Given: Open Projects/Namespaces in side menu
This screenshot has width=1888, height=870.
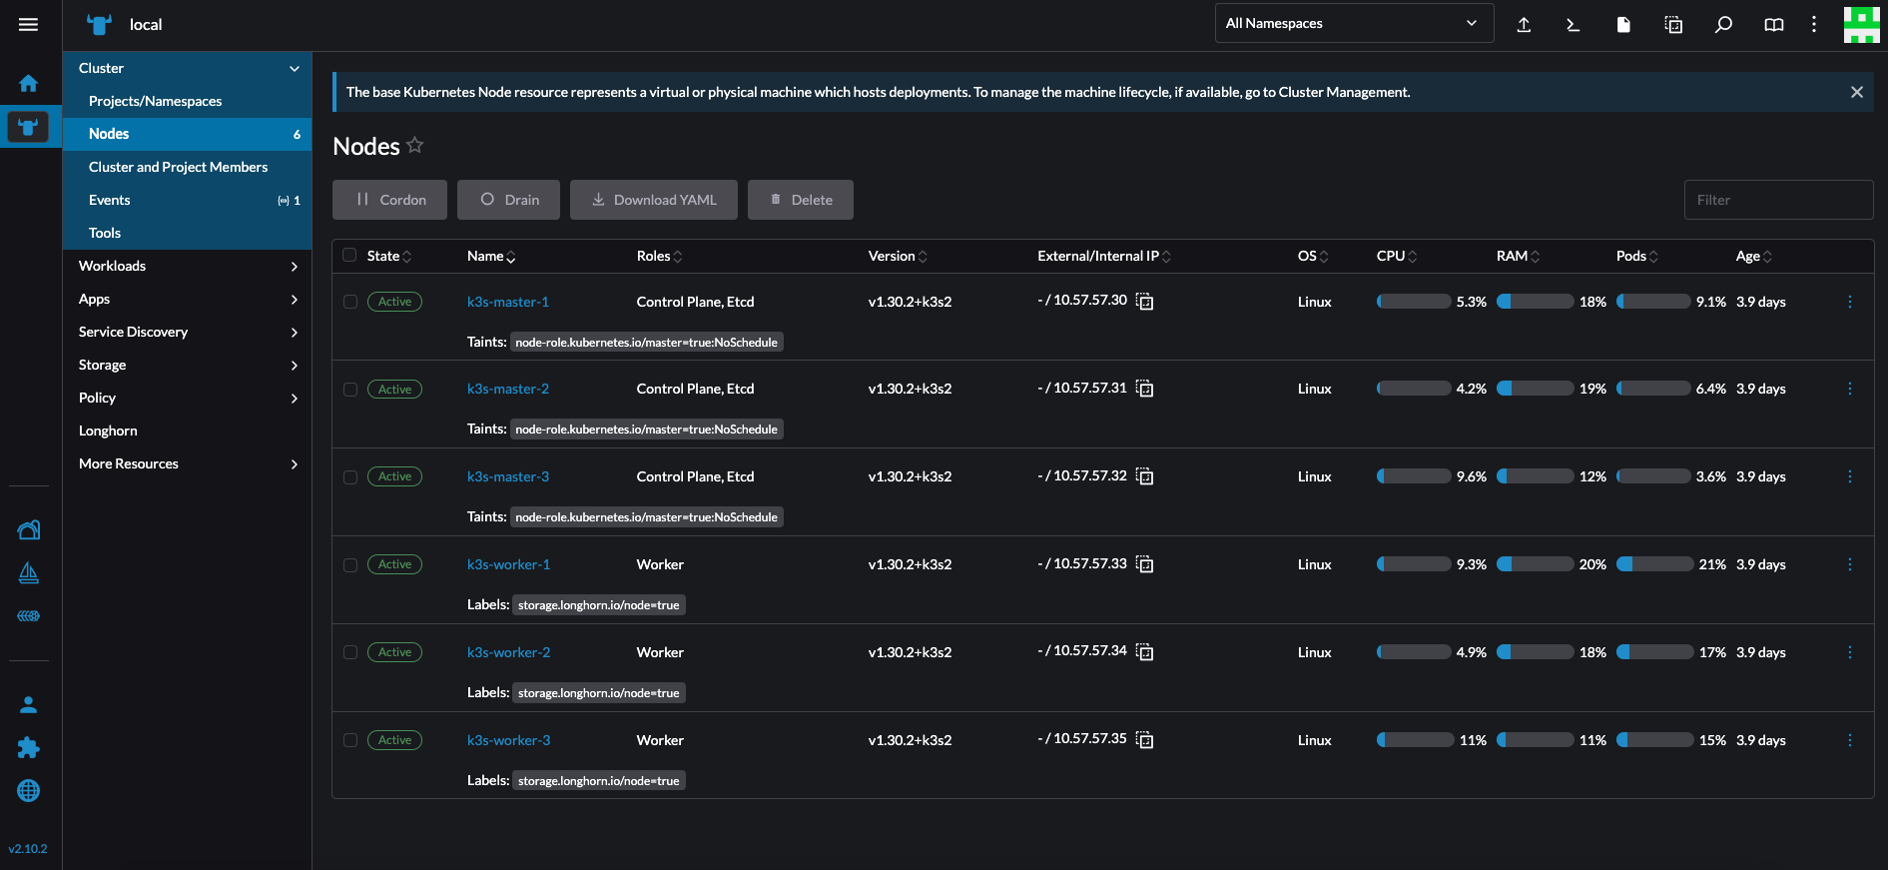Looking at the screenshot, I should (x=187, y=101).
